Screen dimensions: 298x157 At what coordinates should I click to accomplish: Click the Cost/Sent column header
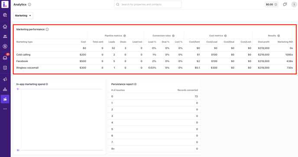pyautogui.click(x=194, y=42)
